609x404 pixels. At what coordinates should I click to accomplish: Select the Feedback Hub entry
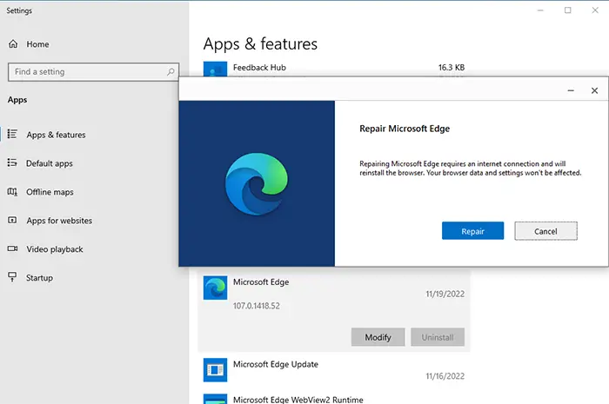259,68
